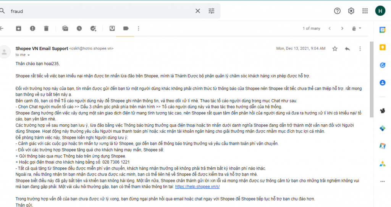Image resolution: width=391 pixels, height=207 pixels.
Task: Mark the email as unread
Action: pyautogui.click(x=65, y=28)
